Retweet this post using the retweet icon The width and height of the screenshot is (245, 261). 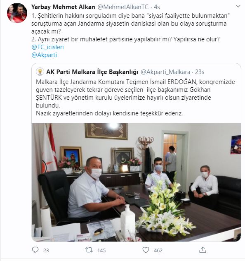[x=89, y=250]
